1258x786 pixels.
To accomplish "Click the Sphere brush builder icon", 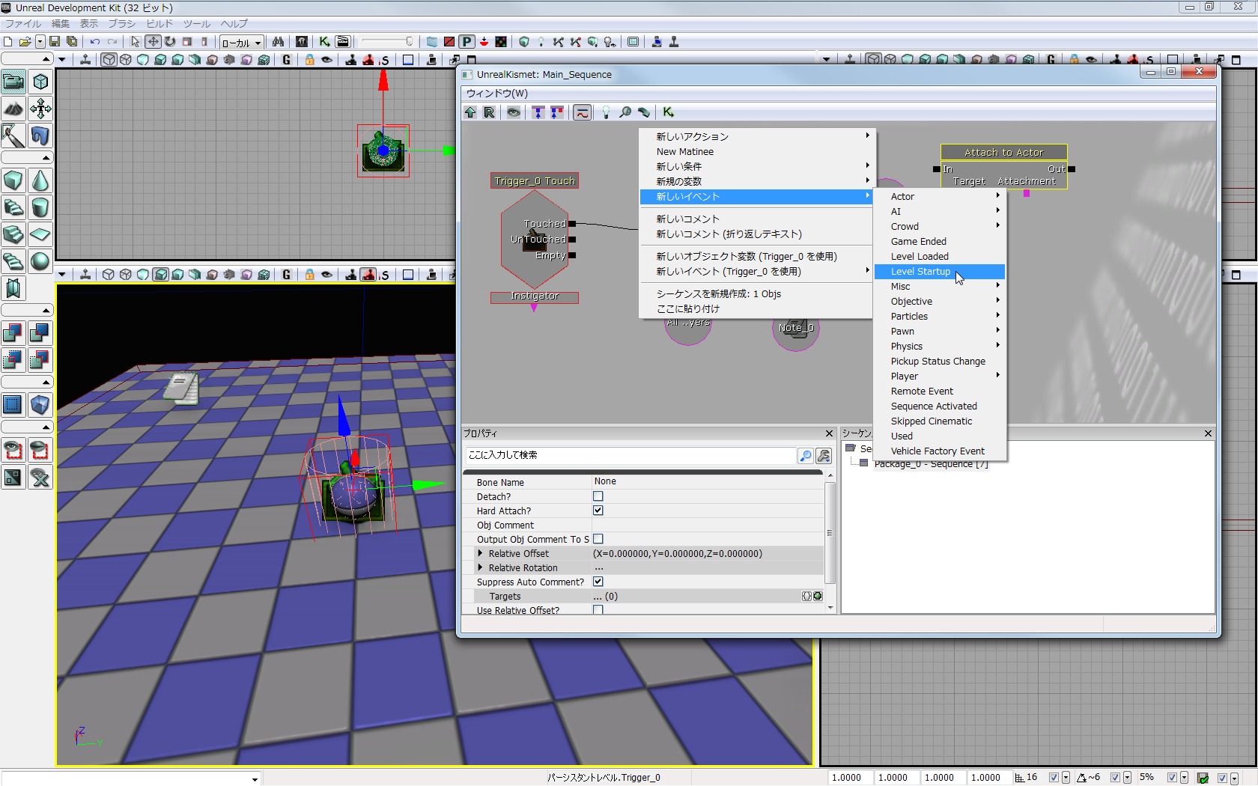I will (x=40, y=261).
